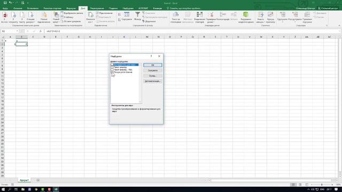Click the Огляд... browse button
Screen dimensions: 342x192
pyautogui.click(x=153, y=76)
